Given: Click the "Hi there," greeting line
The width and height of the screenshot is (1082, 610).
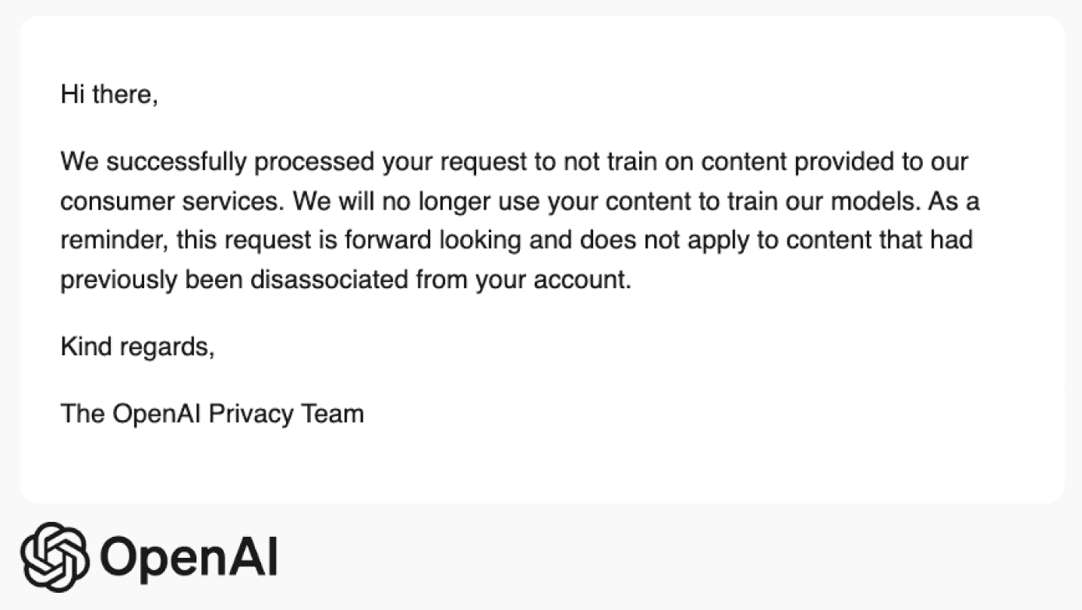Looking at the screenshot, I should [x=109, y=95].
